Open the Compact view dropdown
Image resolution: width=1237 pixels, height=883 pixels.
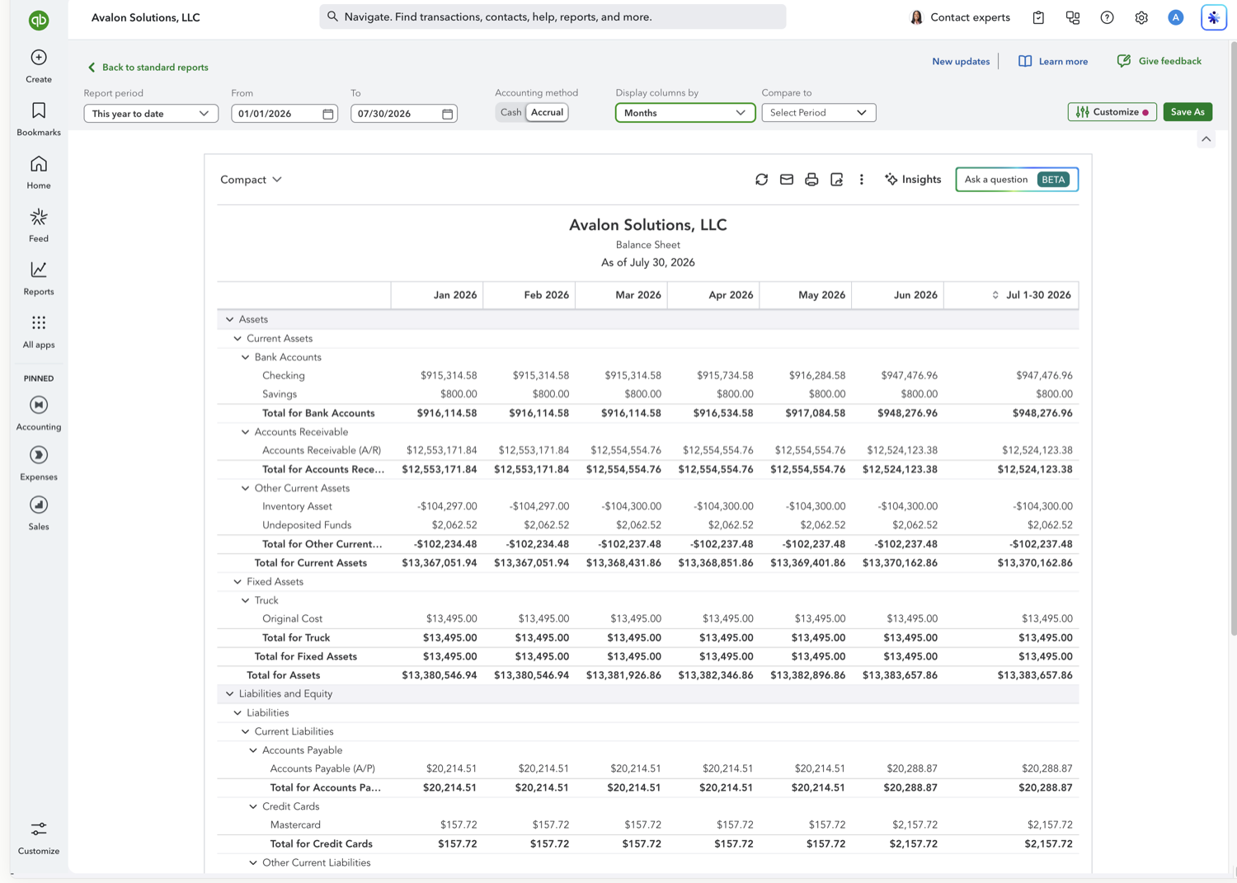tap(251, 180)
